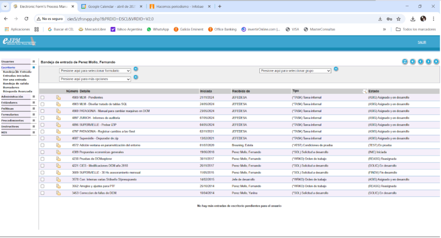
Task: Open the 'seleccionar formulario' dropdown
Action: (95, 70)
